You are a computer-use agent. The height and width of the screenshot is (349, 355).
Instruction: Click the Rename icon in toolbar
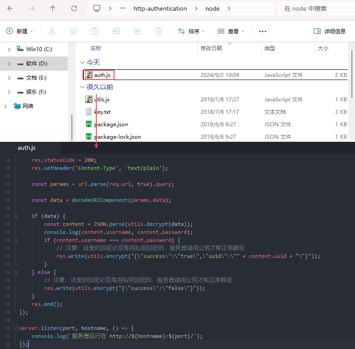point(116,31)
